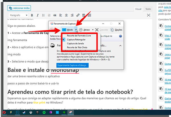This screenshot has width=171, height=117.
Task: Open Spotify from the taskbar
Action: (44, 112)
